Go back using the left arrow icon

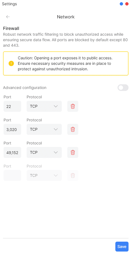[x=8, y=17]
